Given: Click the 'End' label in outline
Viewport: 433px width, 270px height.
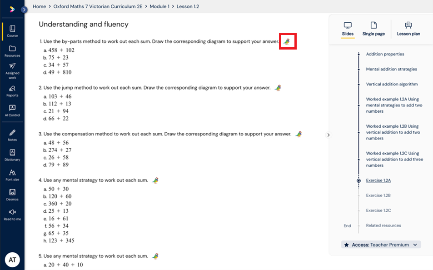Looking at the screenshot, I should pyautogui.click(x=348, y=226).
